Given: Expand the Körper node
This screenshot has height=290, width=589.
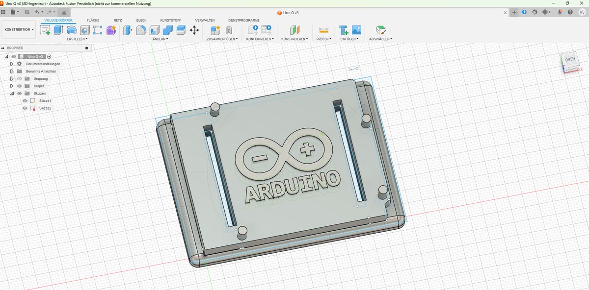Looking at the screenshot, I should [12, 86].
